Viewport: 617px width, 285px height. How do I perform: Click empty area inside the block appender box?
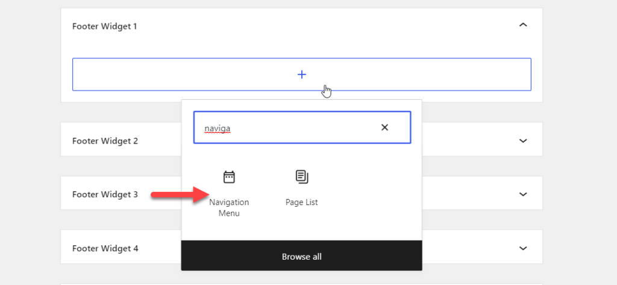point(177,75)
